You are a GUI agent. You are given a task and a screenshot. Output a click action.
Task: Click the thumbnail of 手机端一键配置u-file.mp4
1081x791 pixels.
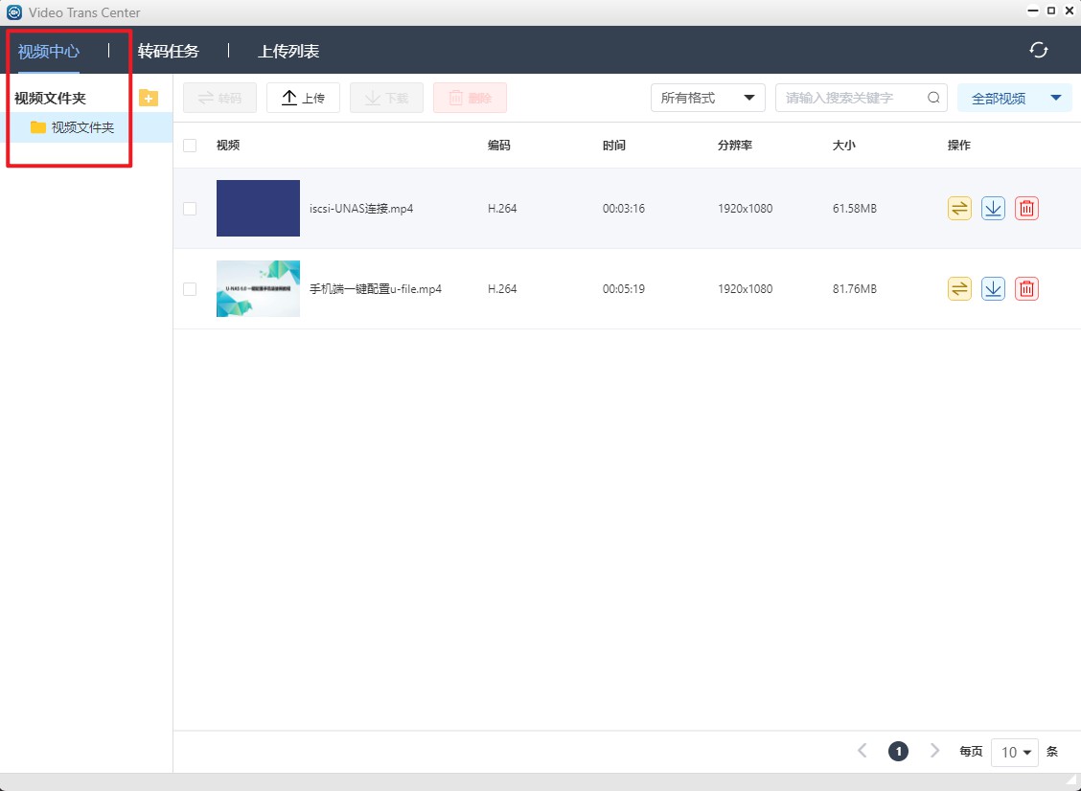pyautogui.click(x=258, y=289)
